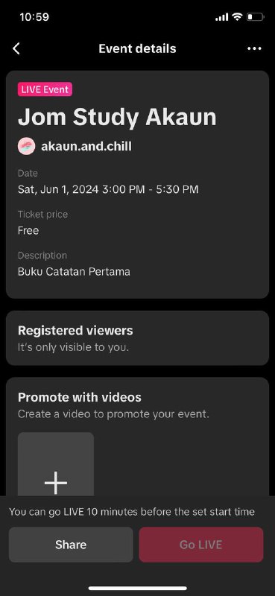The height and width of the screenshot is (596, 275).
Task: Tap the Buku Catatan Pertama description
Action: pyautogui.click(x=74, y=272)
